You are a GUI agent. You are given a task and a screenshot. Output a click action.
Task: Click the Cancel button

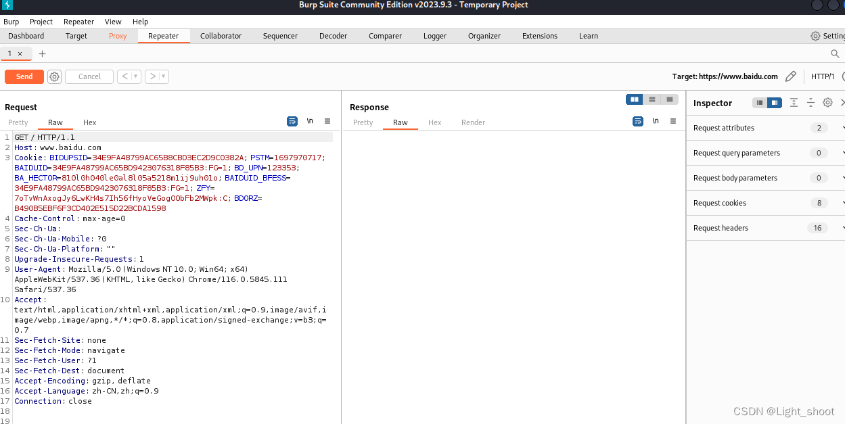point(89,76)
